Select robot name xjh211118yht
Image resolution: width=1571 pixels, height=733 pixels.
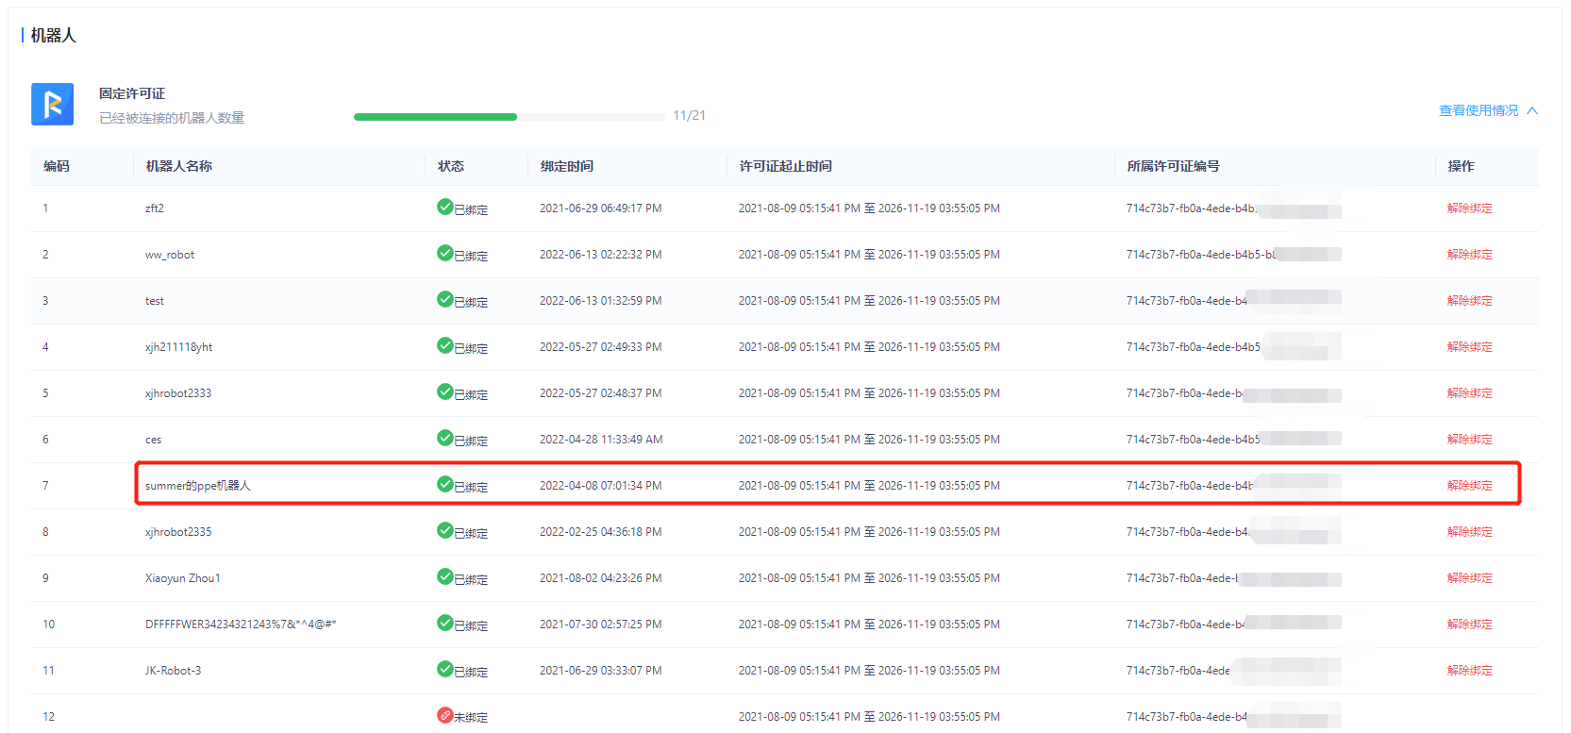point(179,347)
